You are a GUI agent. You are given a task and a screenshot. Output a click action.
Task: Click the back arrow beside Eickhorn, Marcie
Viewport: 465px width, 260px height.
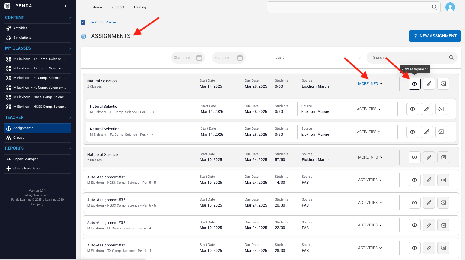tap(83, 22)
